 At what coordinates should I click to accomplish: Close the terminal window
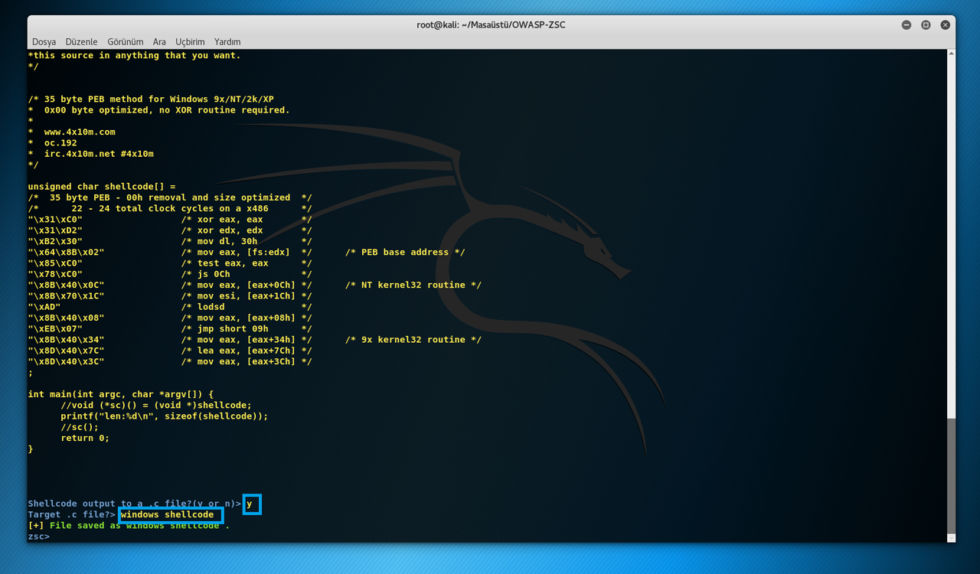[x=946, y=24]
